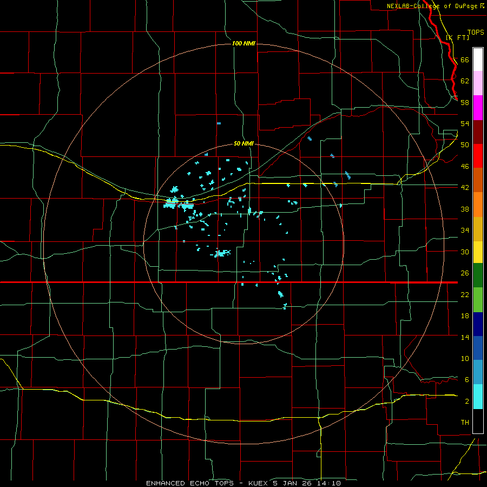Select the burnt orange legend swatch
This screenshot has width=487, height=487.
coord(478,180)
